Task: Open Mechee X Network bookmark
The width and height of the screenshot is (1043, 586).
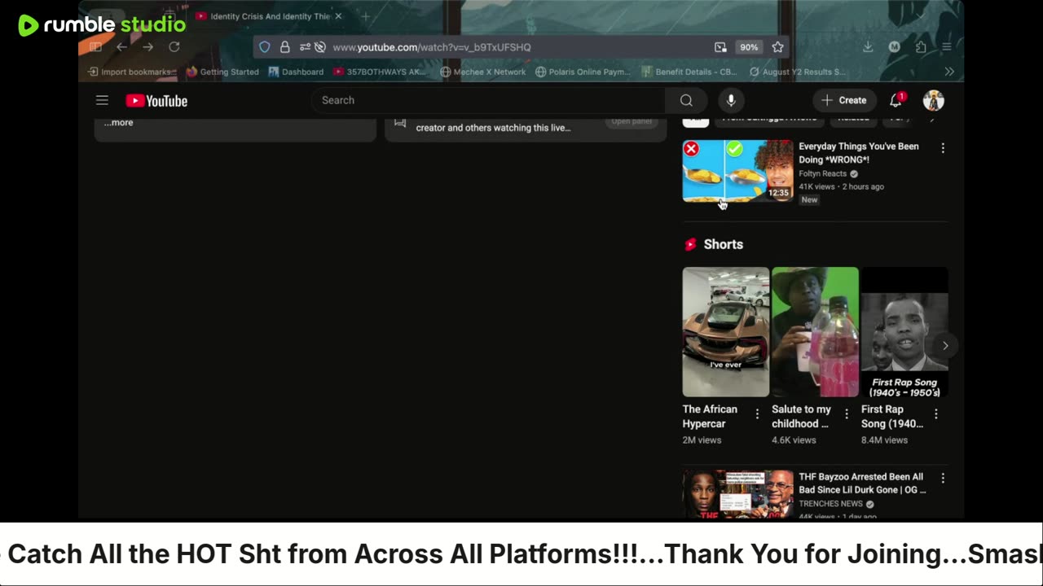Action: (x=483, y=72)
